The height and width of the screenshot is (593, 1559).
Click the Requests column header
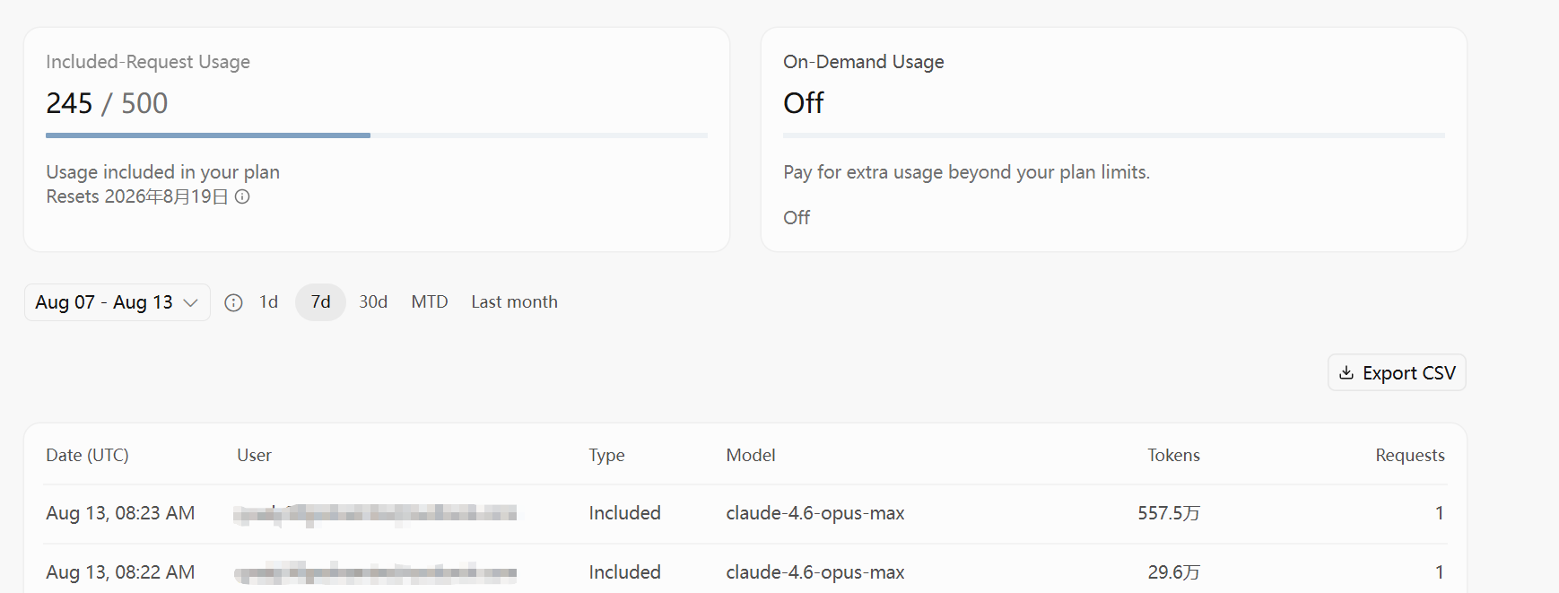1410,455
